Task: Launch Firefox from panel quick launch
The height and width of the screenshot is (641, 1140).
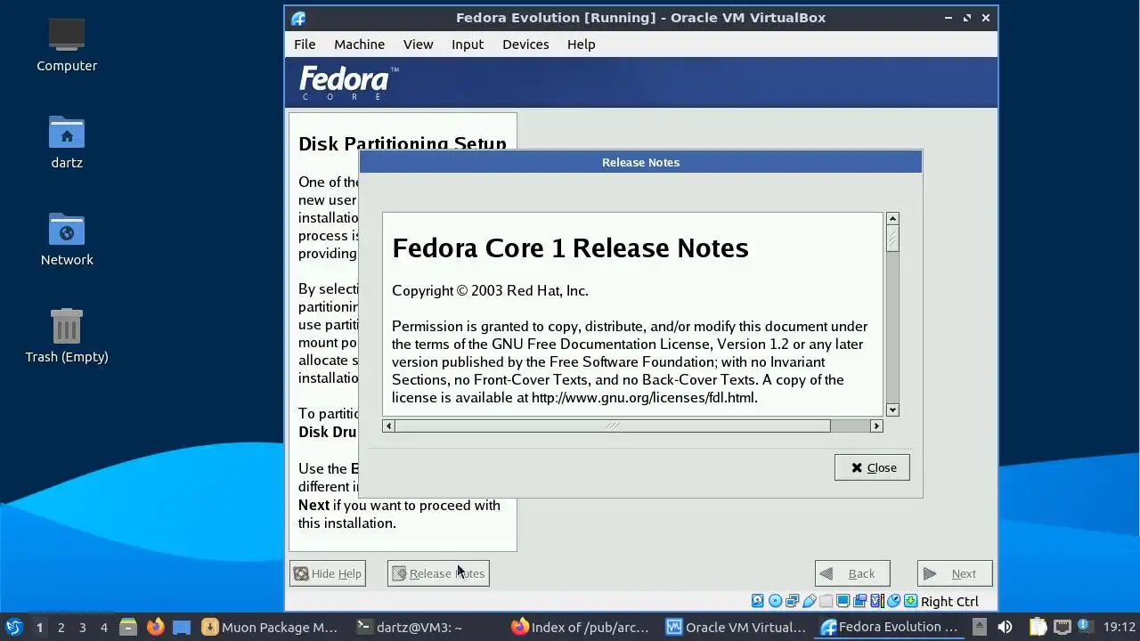Action: point(155,627)
